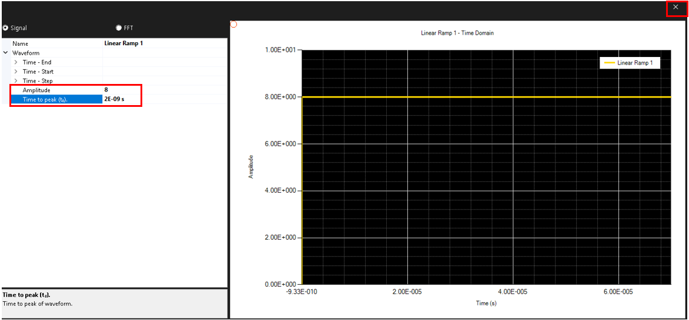Expand the Time - End property
This screenshot has width=689, height=320.
pyautogui.click(x=16, y=62)
